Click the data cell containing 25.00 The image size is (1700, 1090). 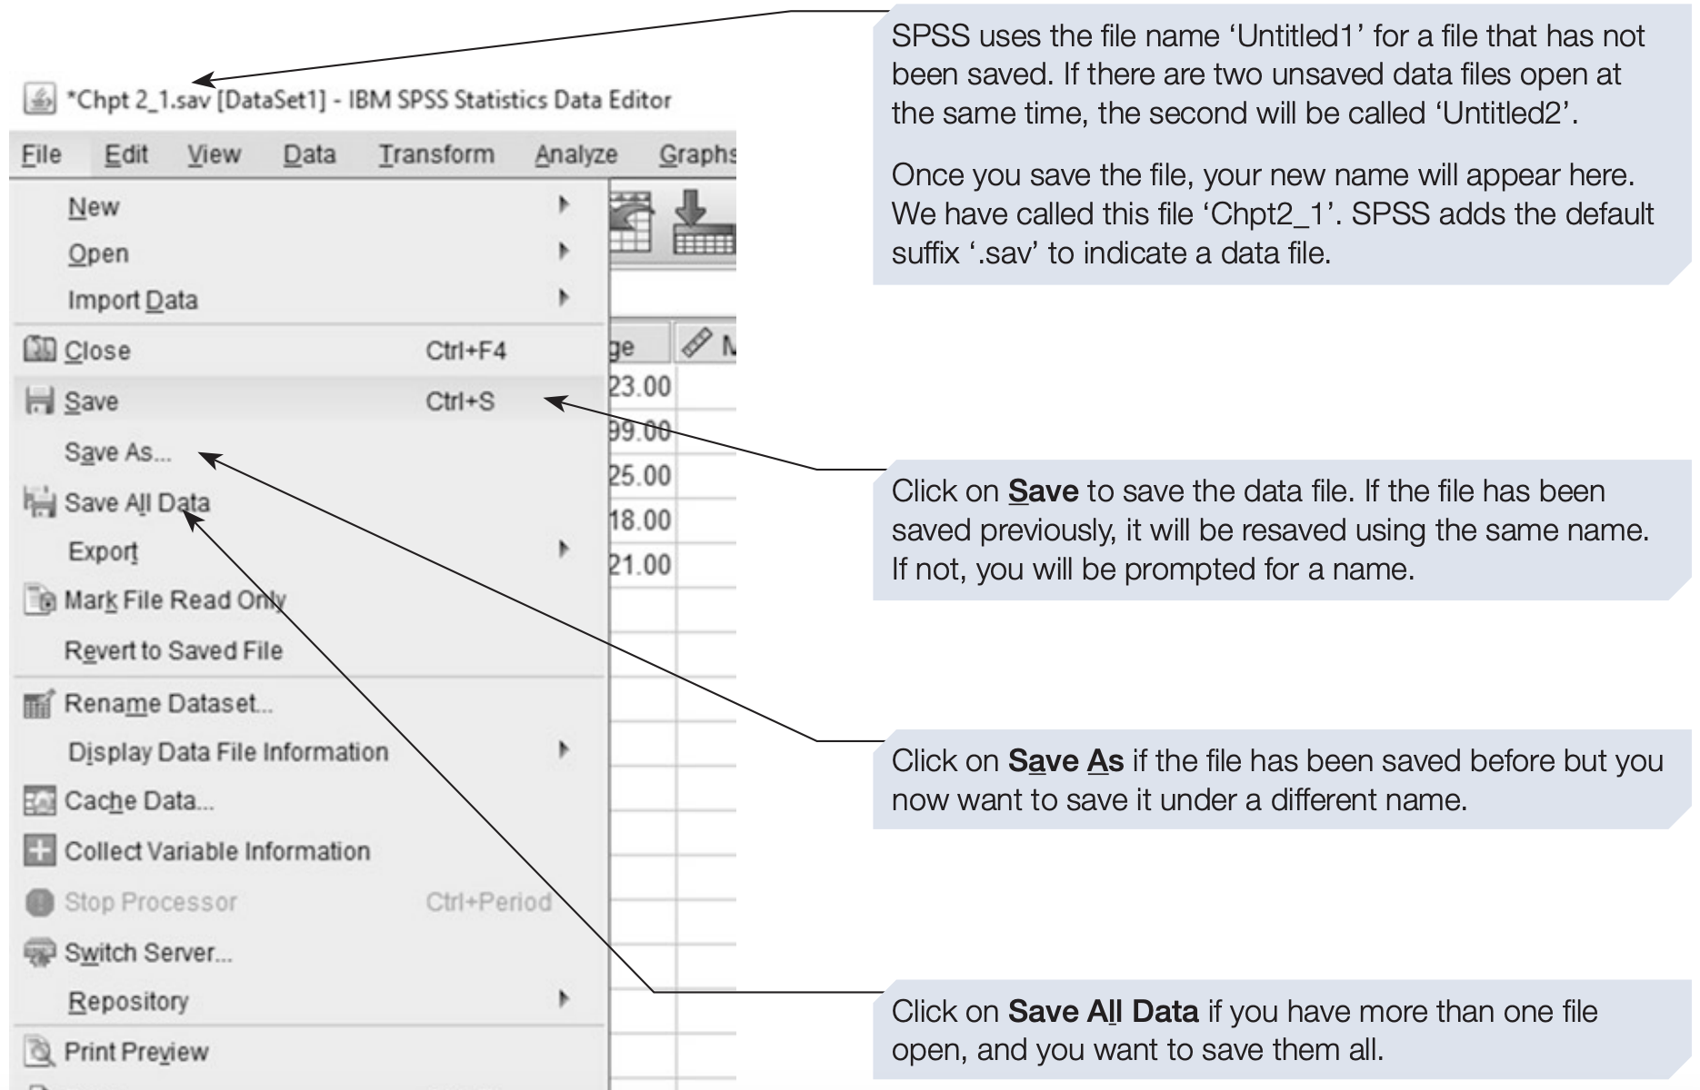pos(641,476)
